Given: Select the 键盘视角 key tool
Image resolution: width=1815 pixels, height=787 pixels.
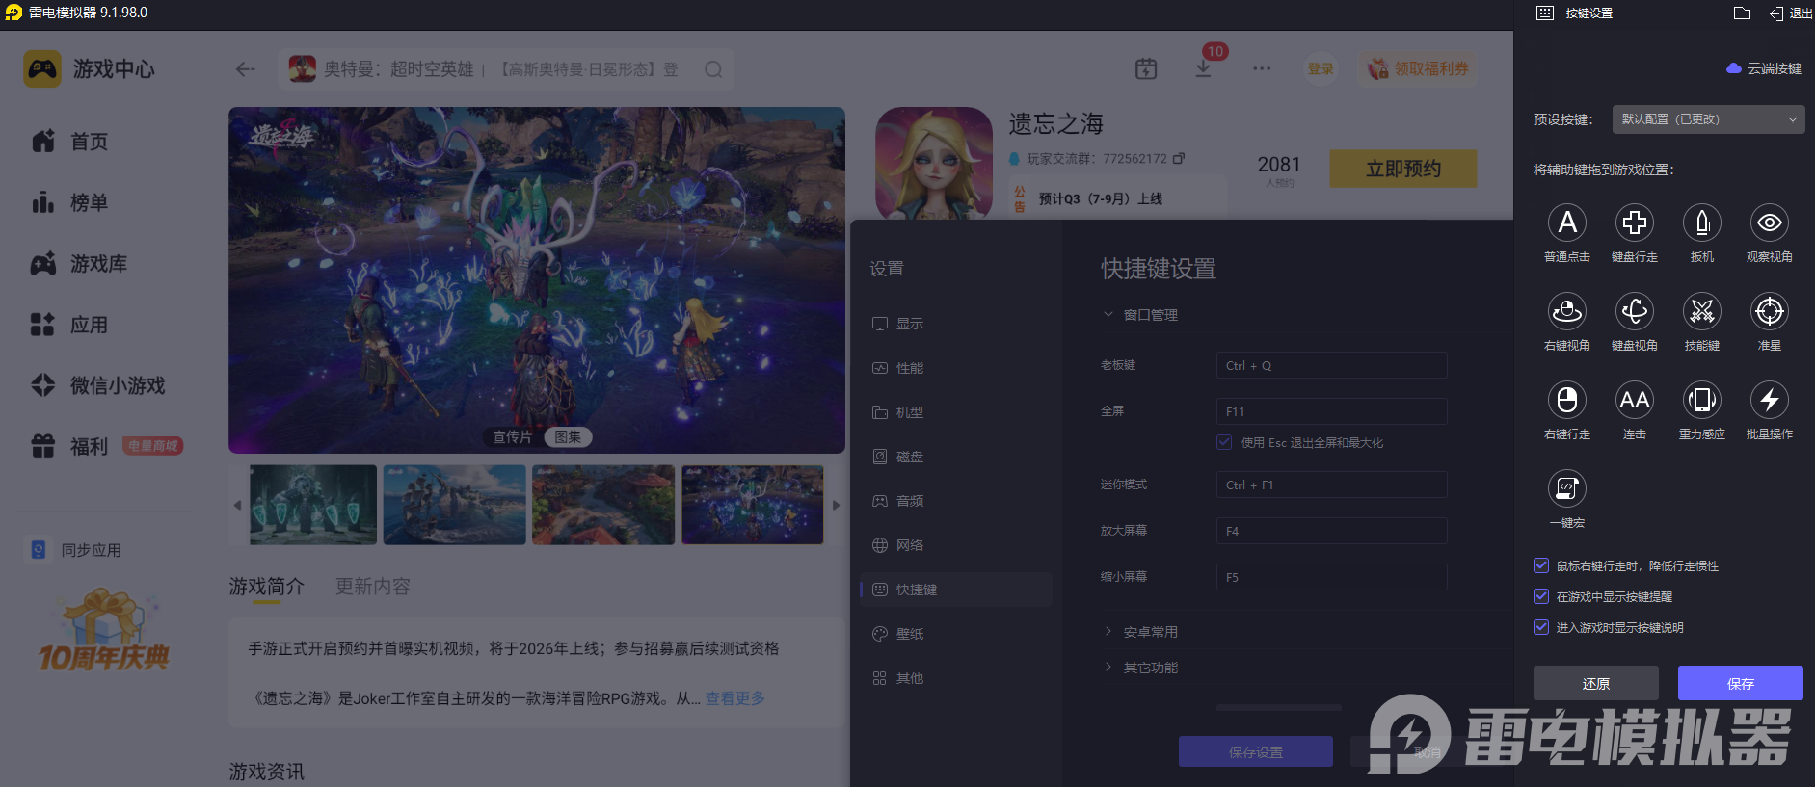Looking at the screenshot, I should 1635,312.
